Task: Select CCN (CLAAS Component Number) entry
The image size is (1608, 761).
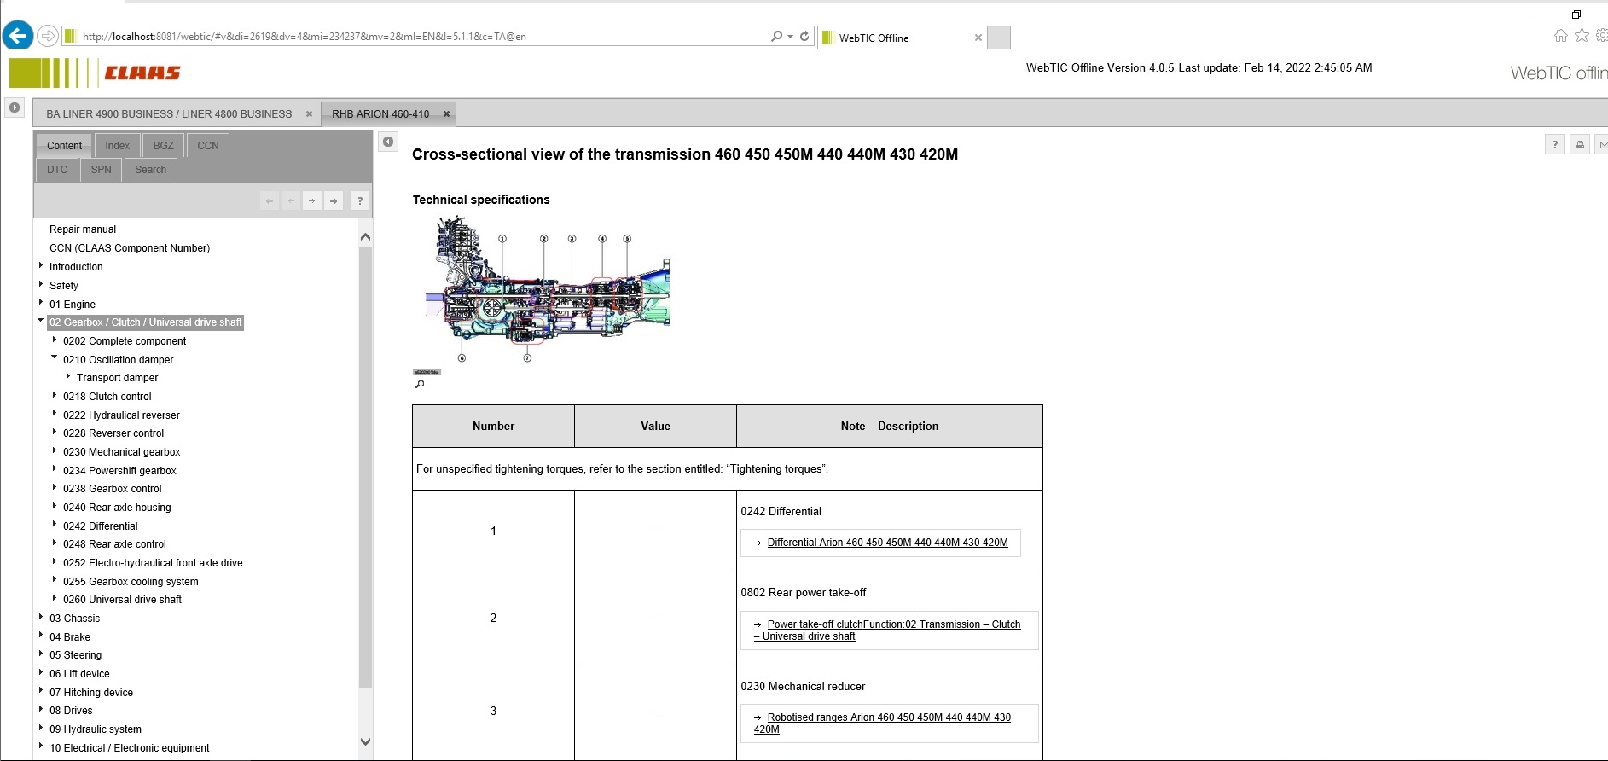Action: (130, 248)
